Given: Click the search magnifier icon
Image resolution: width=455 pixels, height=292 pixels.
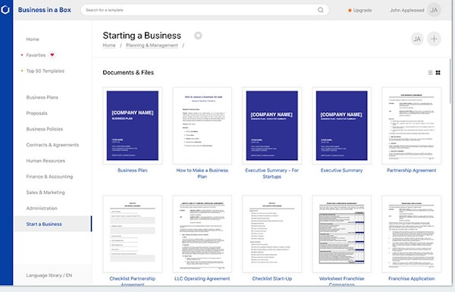Looking at the screenshot, I should [320, 10].
